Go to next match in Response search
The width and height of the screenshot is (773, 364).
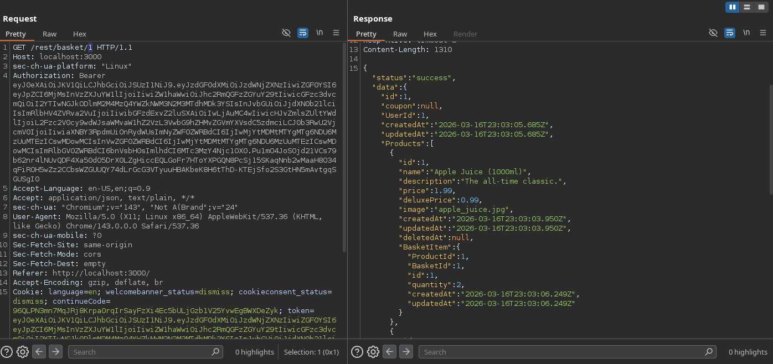pos(406,352)
